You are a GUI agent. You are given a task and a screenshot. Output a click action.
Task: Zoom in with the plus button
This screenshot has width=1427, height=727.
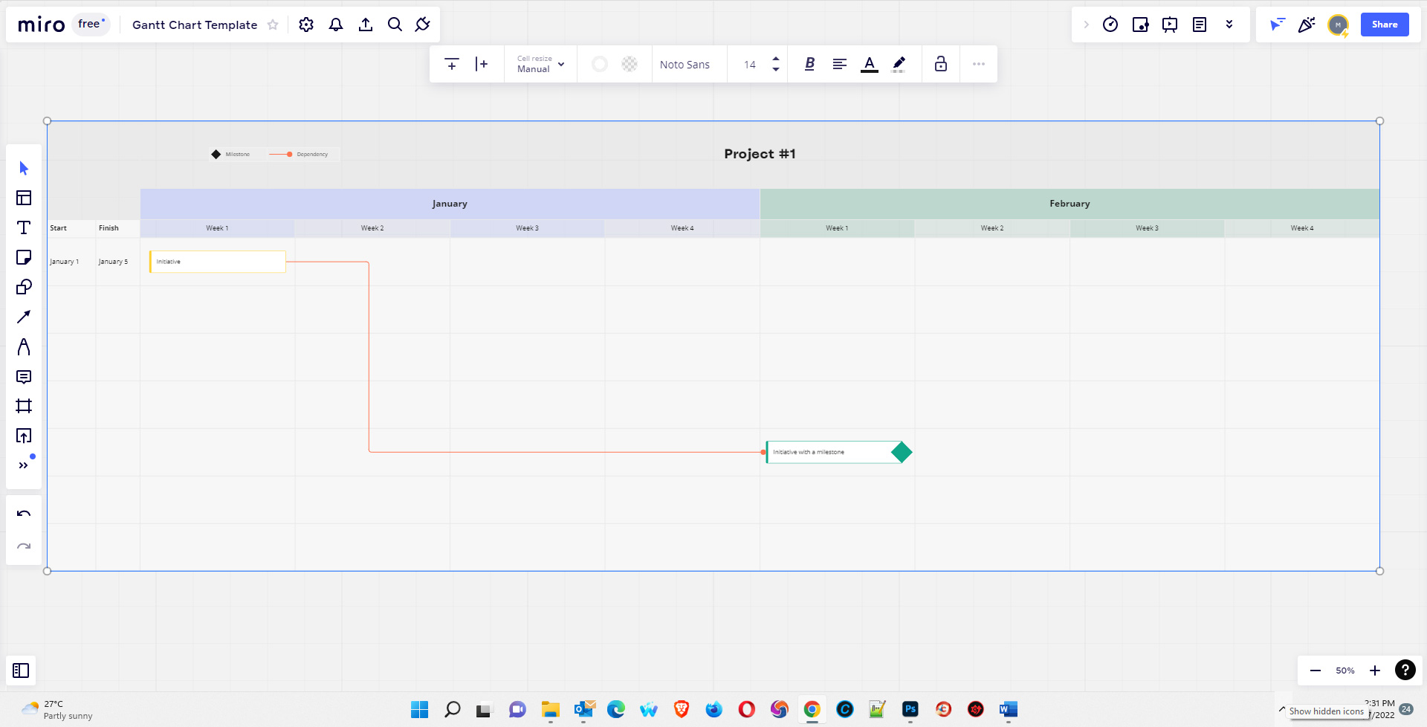coord(1375,671)
